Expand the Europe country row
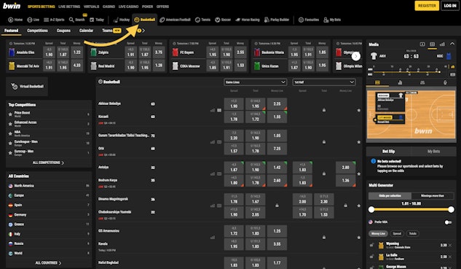 pos(49,195)
